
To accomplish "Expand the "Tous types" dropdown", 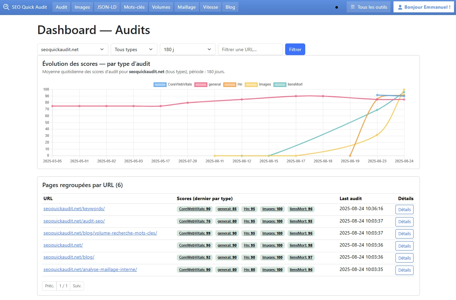I will (x=133, y=49).
